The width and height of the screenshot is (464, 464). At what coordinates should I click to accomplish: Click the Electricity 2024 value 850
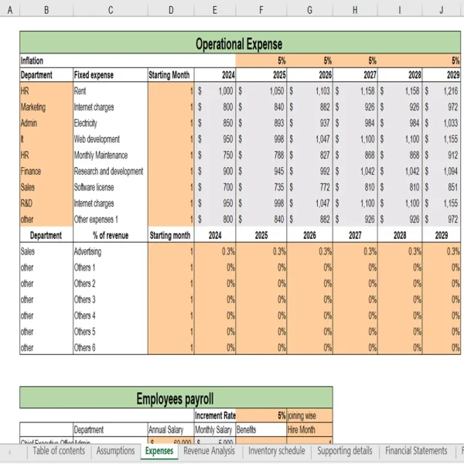tap(215, 123)
